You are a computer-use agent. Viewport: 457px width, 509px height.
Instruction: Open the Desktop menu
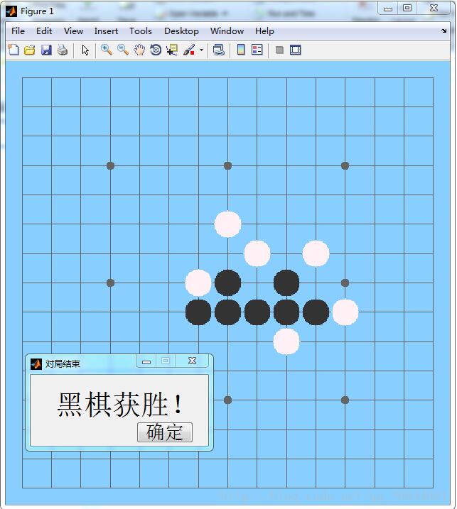[x=181, y=31]
